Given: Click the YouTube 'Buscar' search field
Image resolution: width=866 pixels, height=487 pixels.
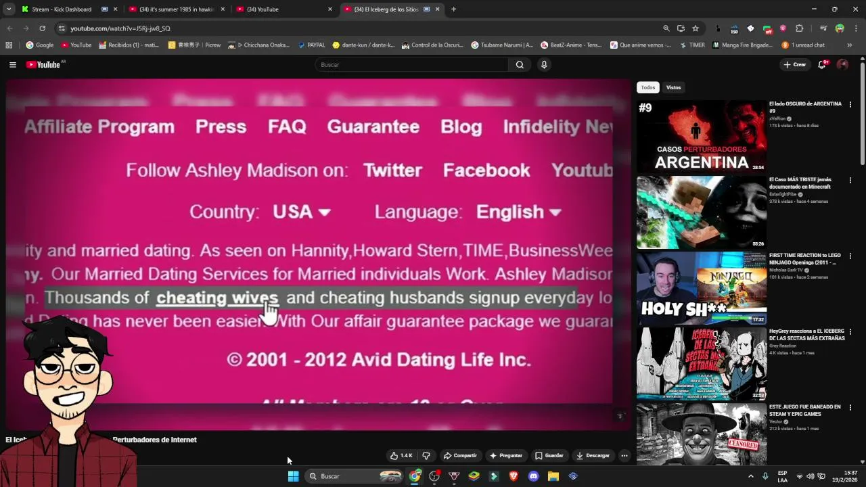Looking at the screenshot, I should (411, 65).
